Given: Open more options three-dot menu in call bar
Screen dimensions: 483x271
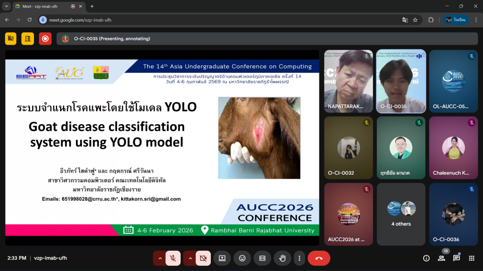Looking at the screenshot, I should (299, 258).
